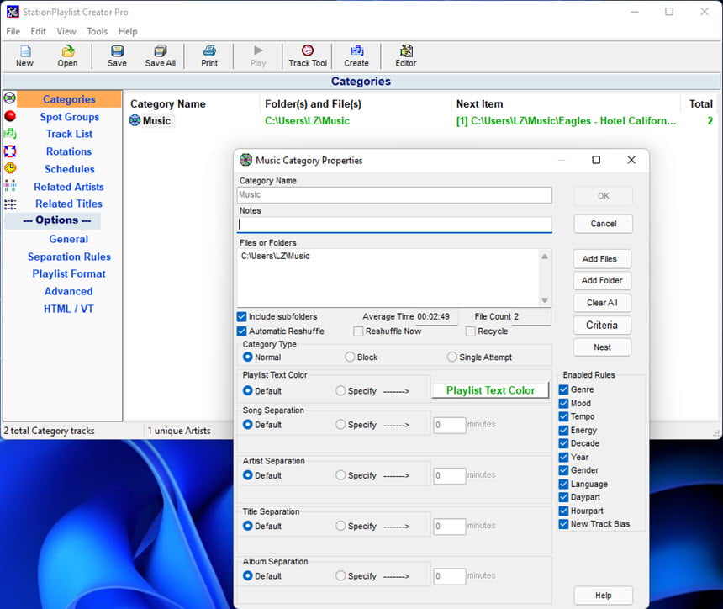The width and height of the screenshot is (723, 609).
Task: Click the Clear All button
Action: tap(602, 303)
